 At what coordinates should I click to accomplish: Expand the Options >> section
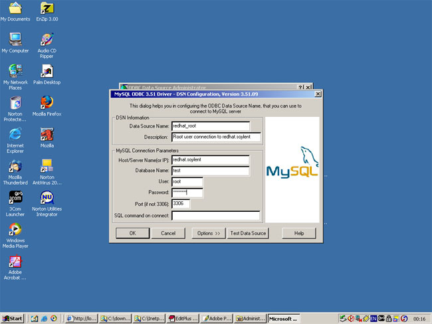[208, 233]
